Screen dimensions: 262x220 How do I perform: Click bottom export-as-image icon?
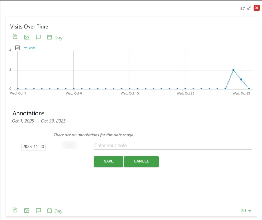pyautogui.click(x=27, y=211)
